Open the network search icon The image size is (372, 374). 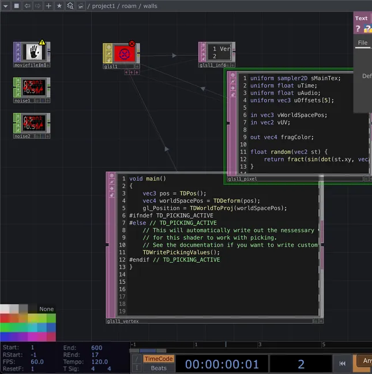click(x=70, y=6)
